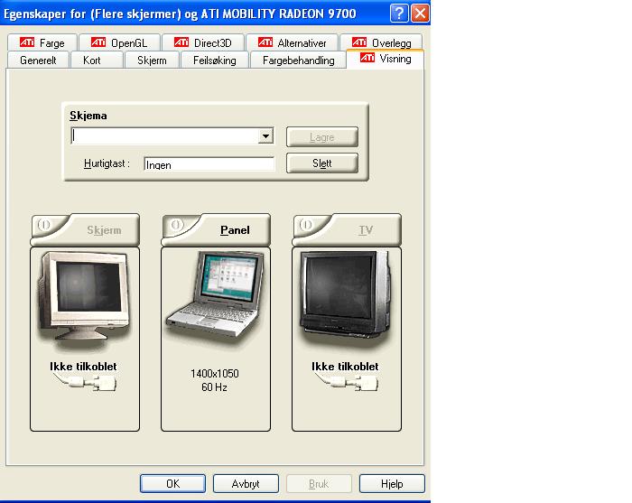Focus the Hurtigtast field showing Ingen

click(209, 164)
